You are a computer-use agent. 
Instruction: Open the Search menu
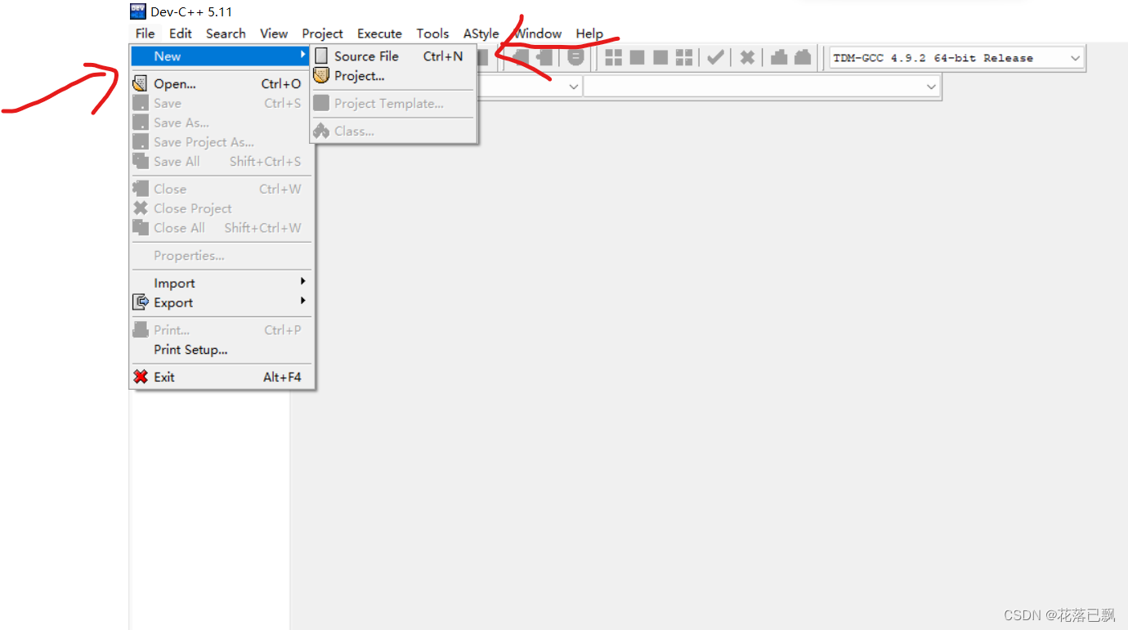226,34
